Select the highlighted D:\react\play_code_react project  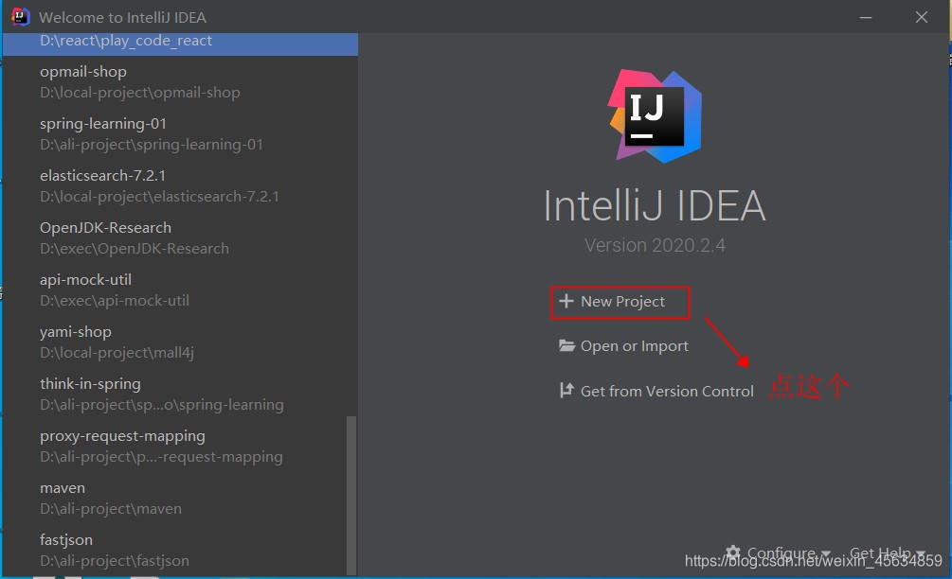tap(180, 44)
